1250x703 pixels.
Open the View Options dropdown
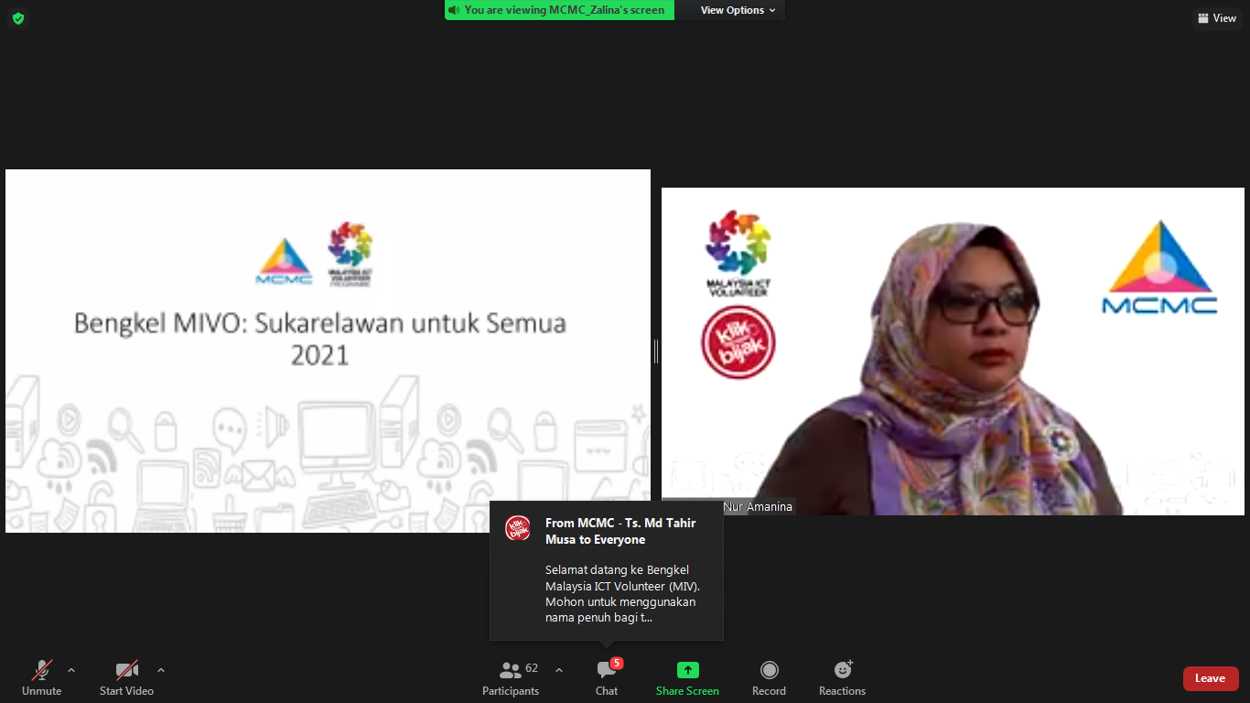pyautogui.click(x=738, y=10)
